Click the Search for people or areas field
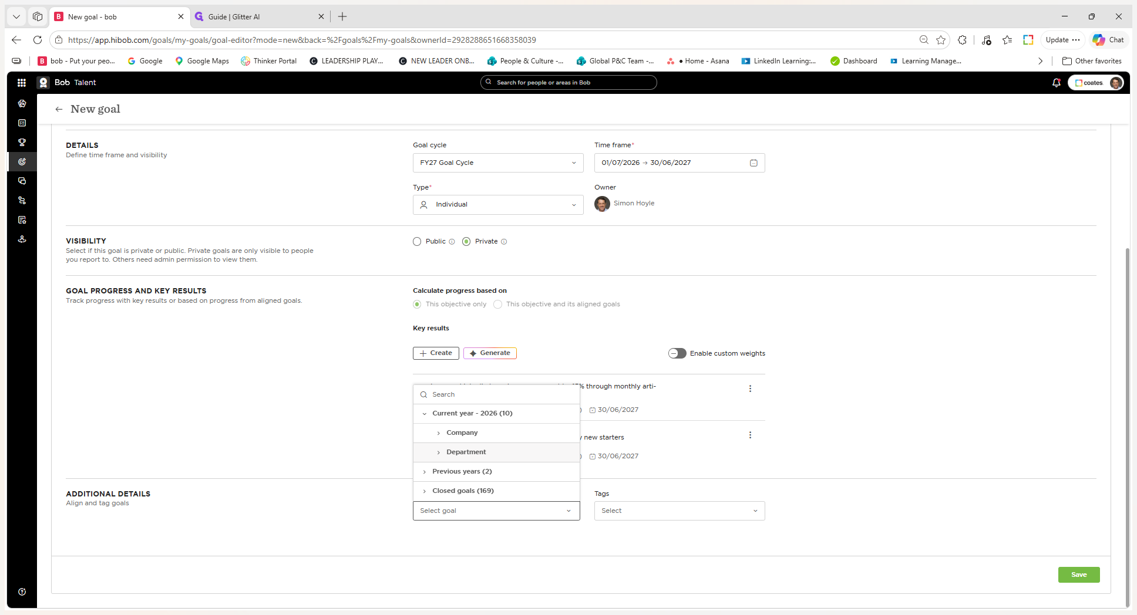Image resolution: width=1137 pixels, height=615 pixels. point(568,83)
